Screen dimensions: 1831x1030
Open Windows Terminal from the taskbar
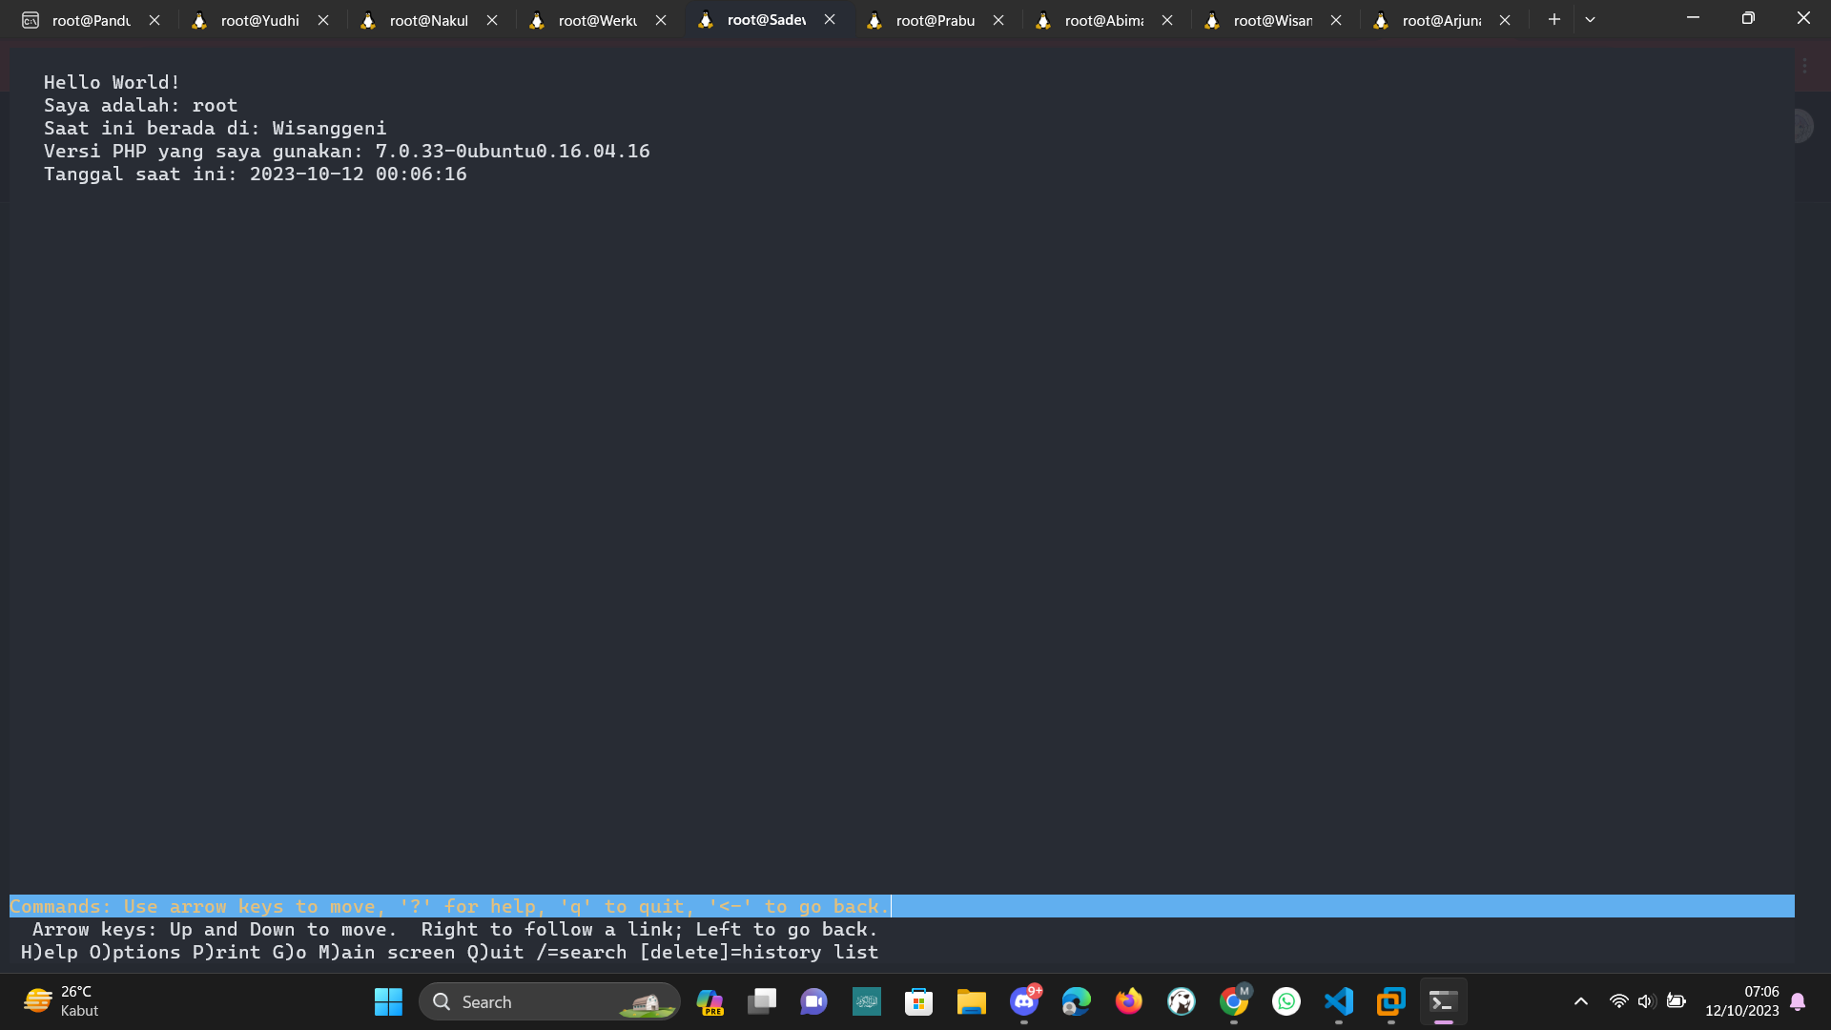click(x=1443, y=1001)
